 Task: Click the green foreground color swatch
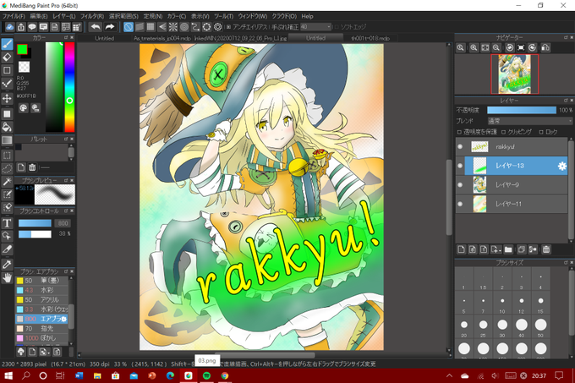click(22, 50)
